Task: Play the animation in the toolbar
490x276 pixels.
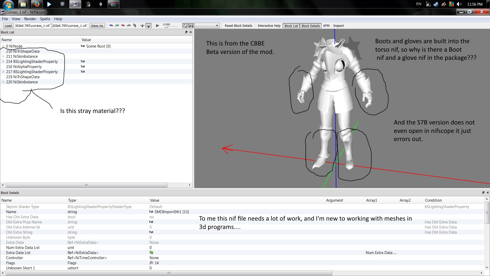Action: point(157,26)
